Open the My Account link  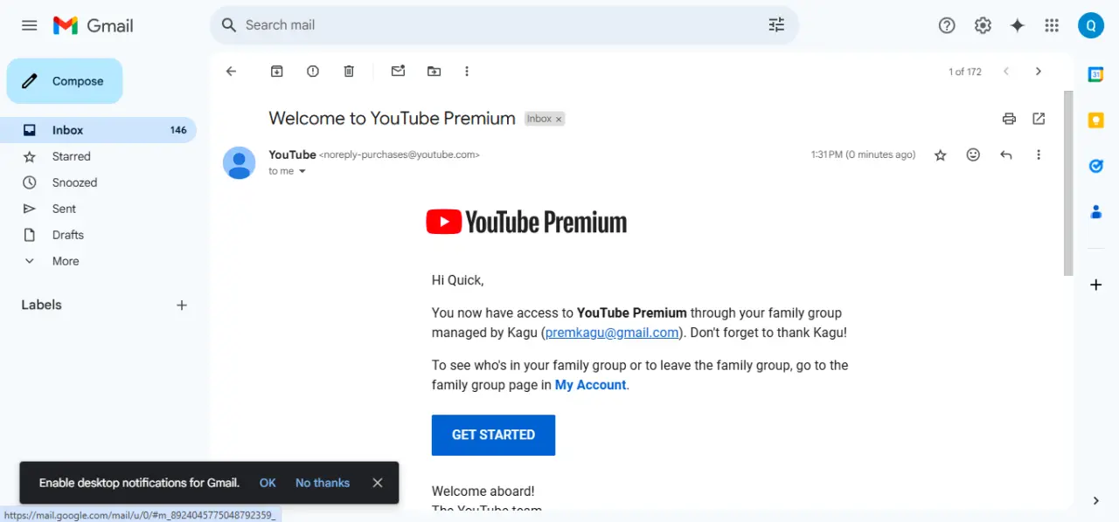(x=590, y=385)
